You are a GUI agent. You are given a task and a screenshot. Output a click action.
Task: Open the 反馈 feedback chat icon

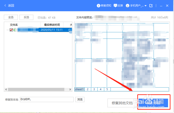pos(115,6)
